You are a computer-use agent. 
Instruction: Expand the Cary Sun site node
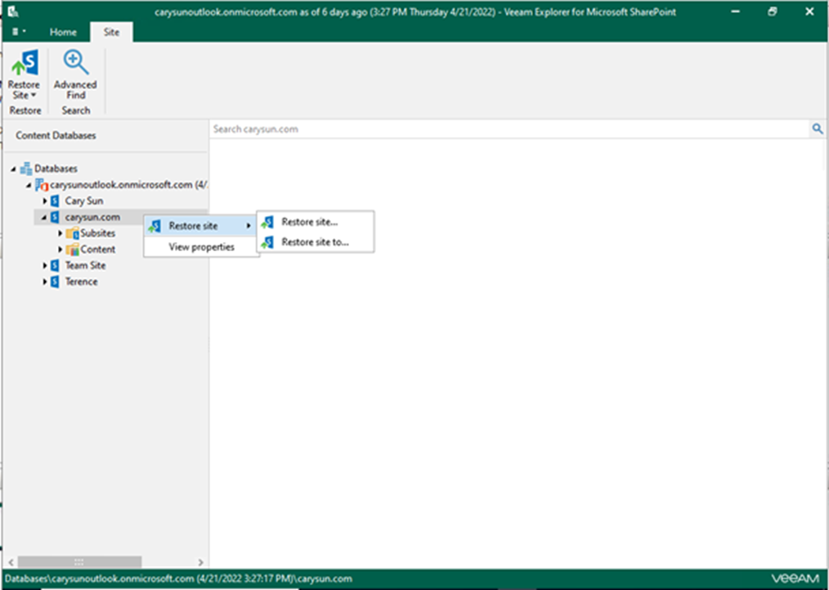click(x=45, y=200)
